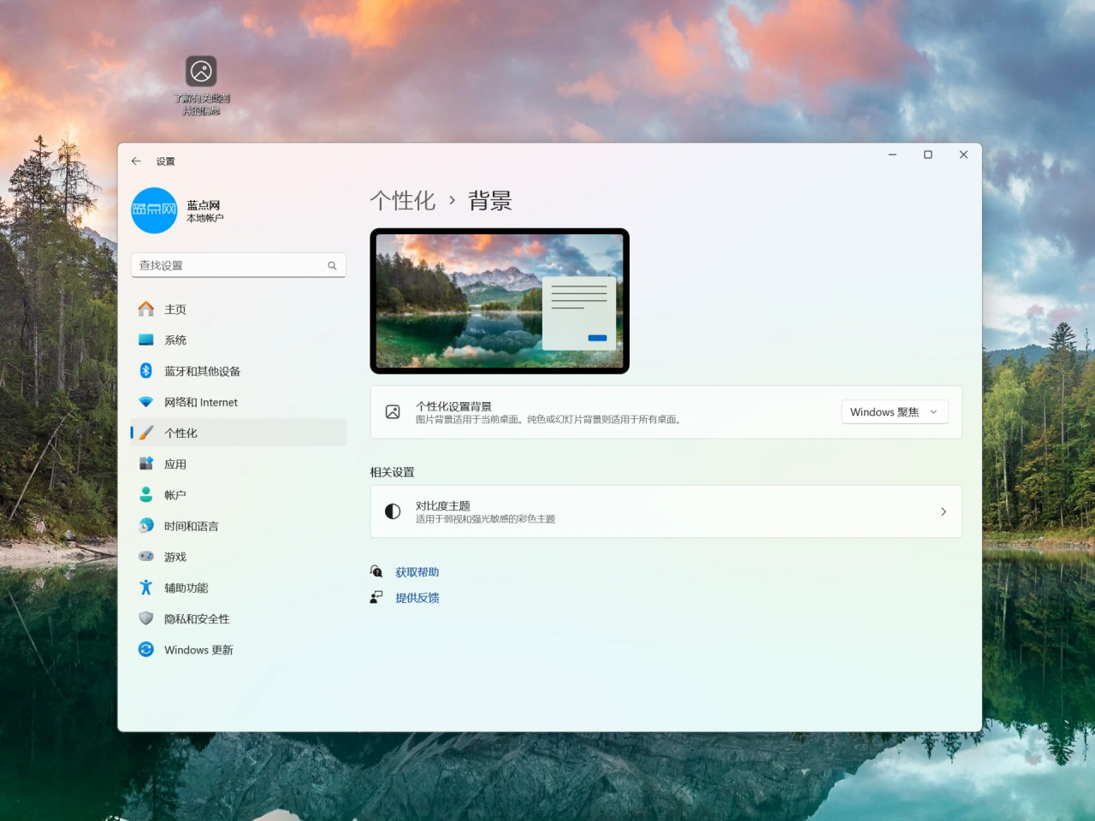Expand the 对比度主题 chevron arrow
1095x821 pixels.
[943, 511]
